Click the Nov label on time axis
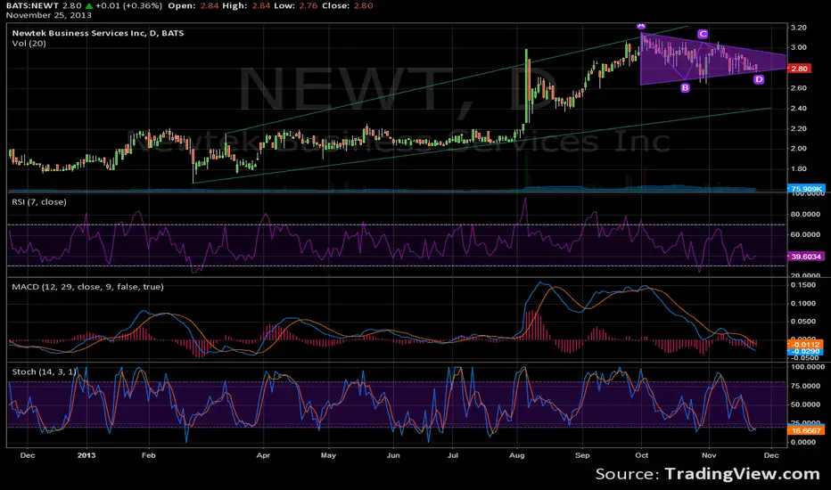Viewport: 831px width, 490px height. pos(709,455)
